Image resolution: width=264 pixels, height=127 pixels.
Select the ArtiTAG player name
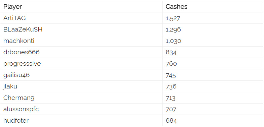(x=14, y=18)
